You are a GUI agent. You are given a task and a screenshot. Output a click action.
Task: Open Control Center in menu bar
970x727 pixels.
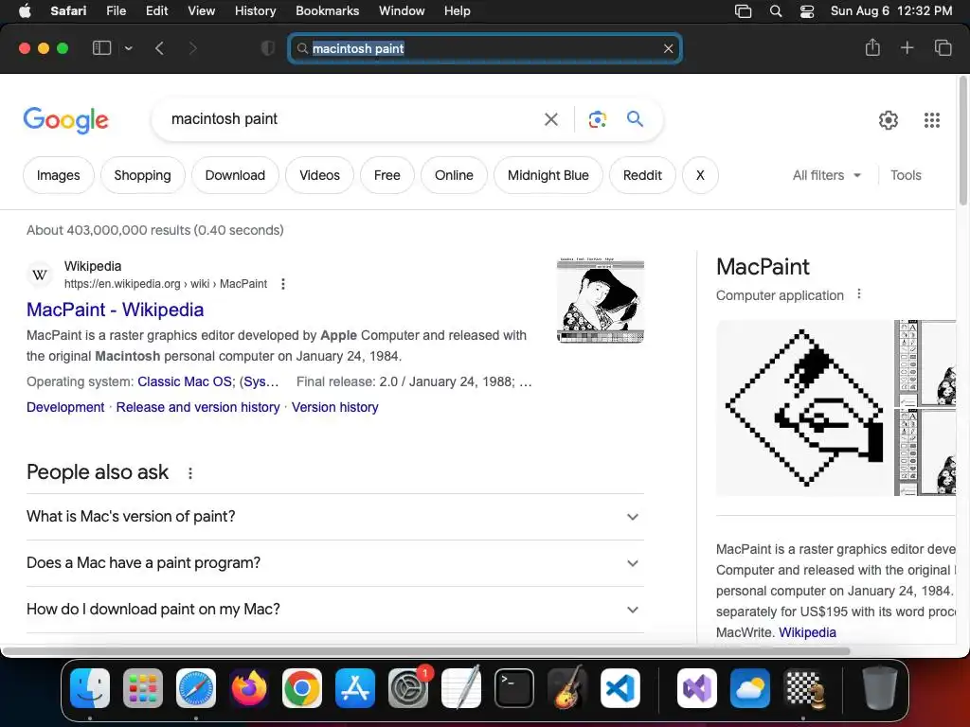coord(807,11)
